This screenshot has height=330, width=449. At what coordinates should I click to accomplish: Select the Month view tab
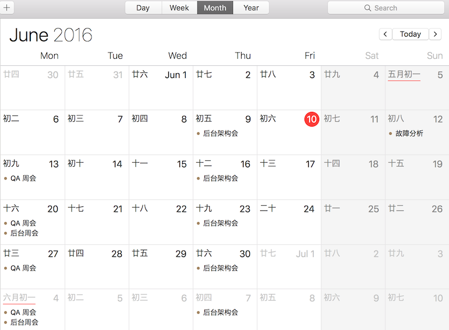215,8
